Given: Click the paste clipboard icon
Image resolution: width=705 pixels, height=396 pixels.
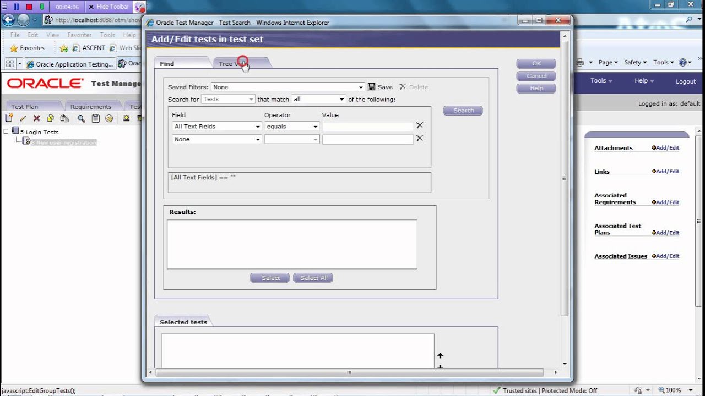Looking at the screenshot, I should click(64, 118).
